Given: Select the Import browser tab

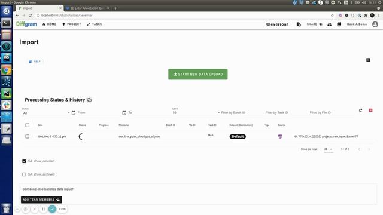Looking at the screenshot, I should [x=39, y=8].
